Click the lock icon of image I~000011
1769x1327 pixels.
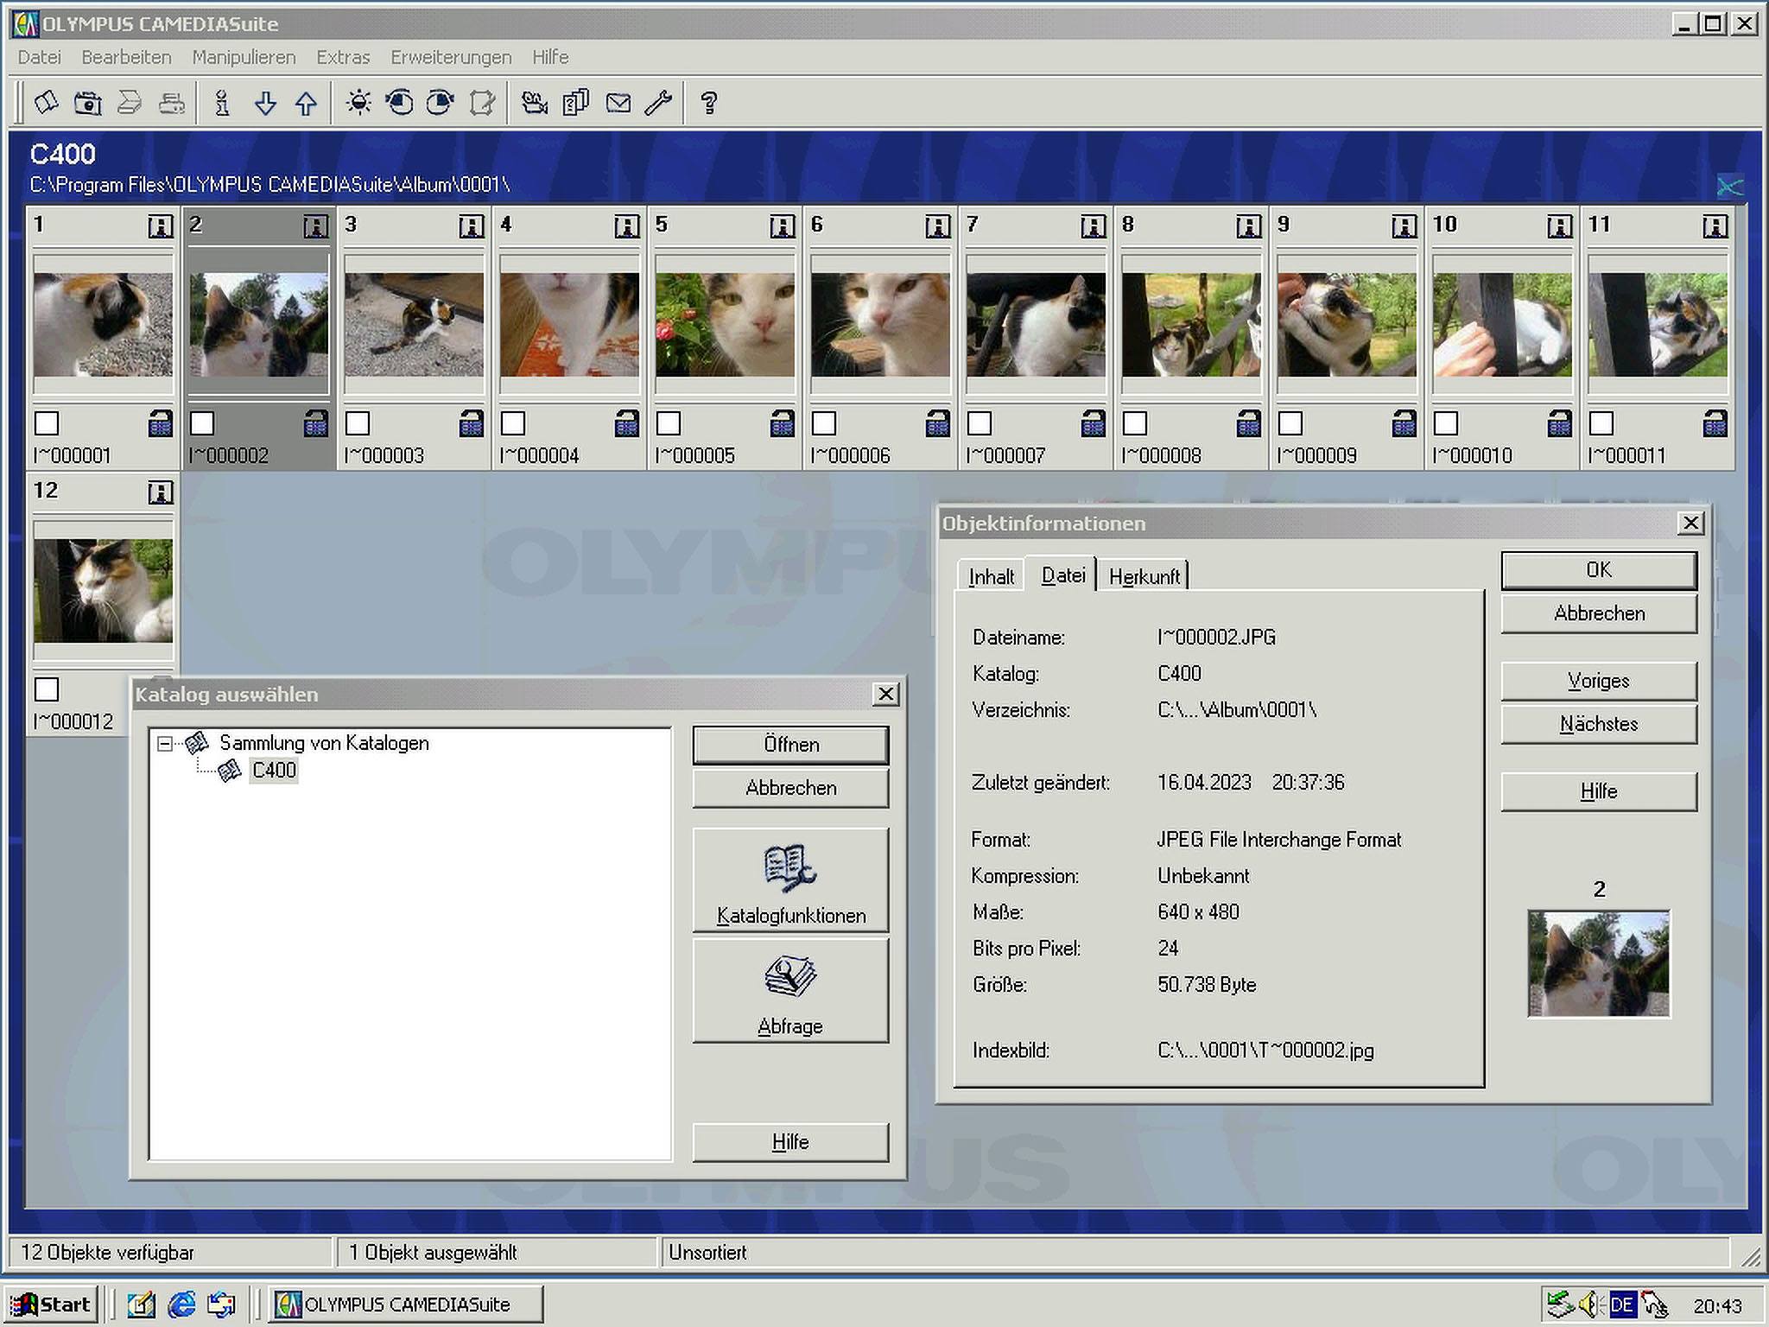pos(1715,422)
